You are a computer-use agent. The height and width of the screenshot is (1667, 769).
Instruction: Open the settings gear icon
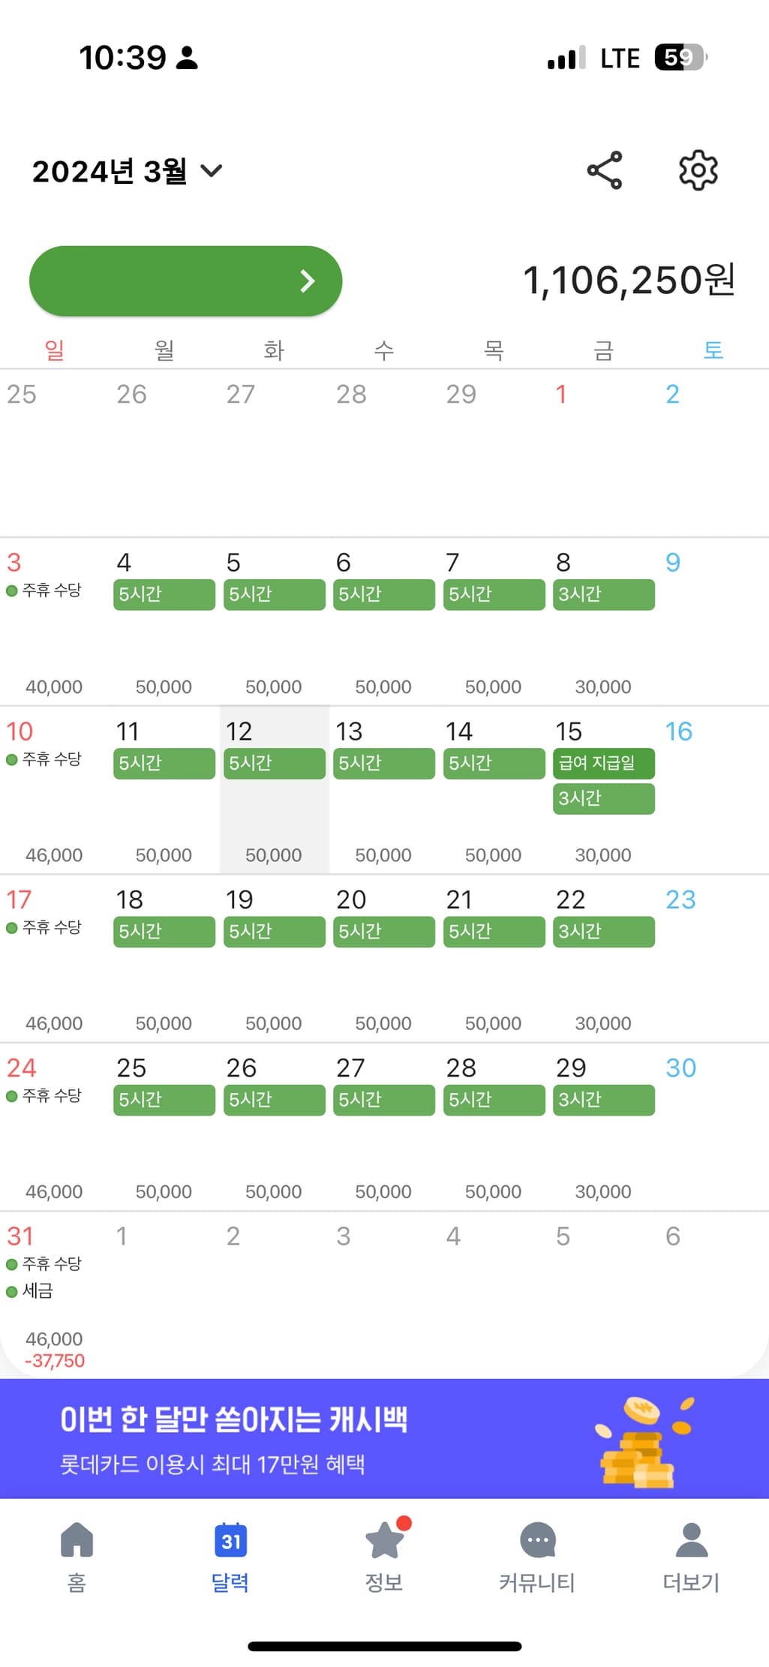tap(698, 170)
